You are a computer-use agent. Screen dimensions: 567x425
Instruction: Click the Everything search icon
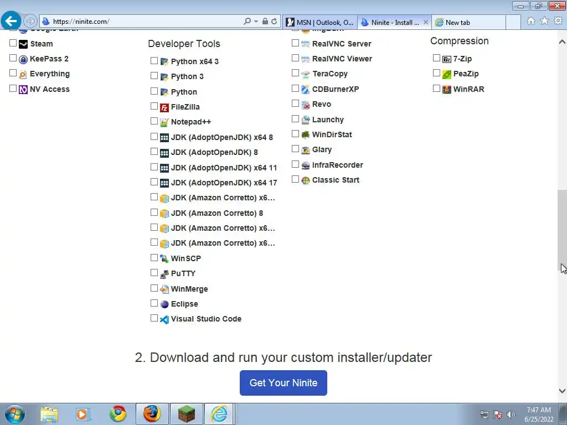point(23,75)
